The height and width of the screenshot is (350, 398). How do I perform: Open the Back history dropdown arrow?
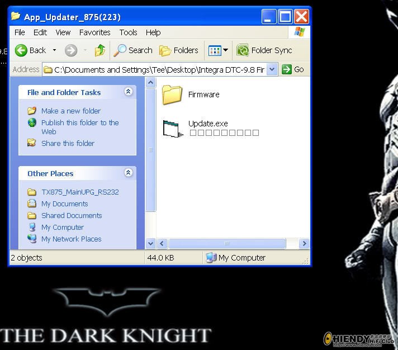coord(55,50)
